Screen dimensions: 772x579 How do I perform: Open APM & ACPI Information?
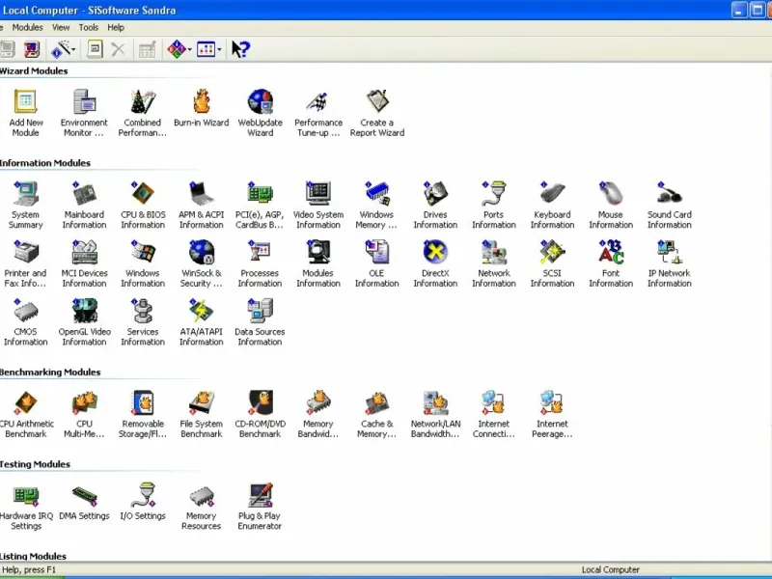tap(202, 205)
